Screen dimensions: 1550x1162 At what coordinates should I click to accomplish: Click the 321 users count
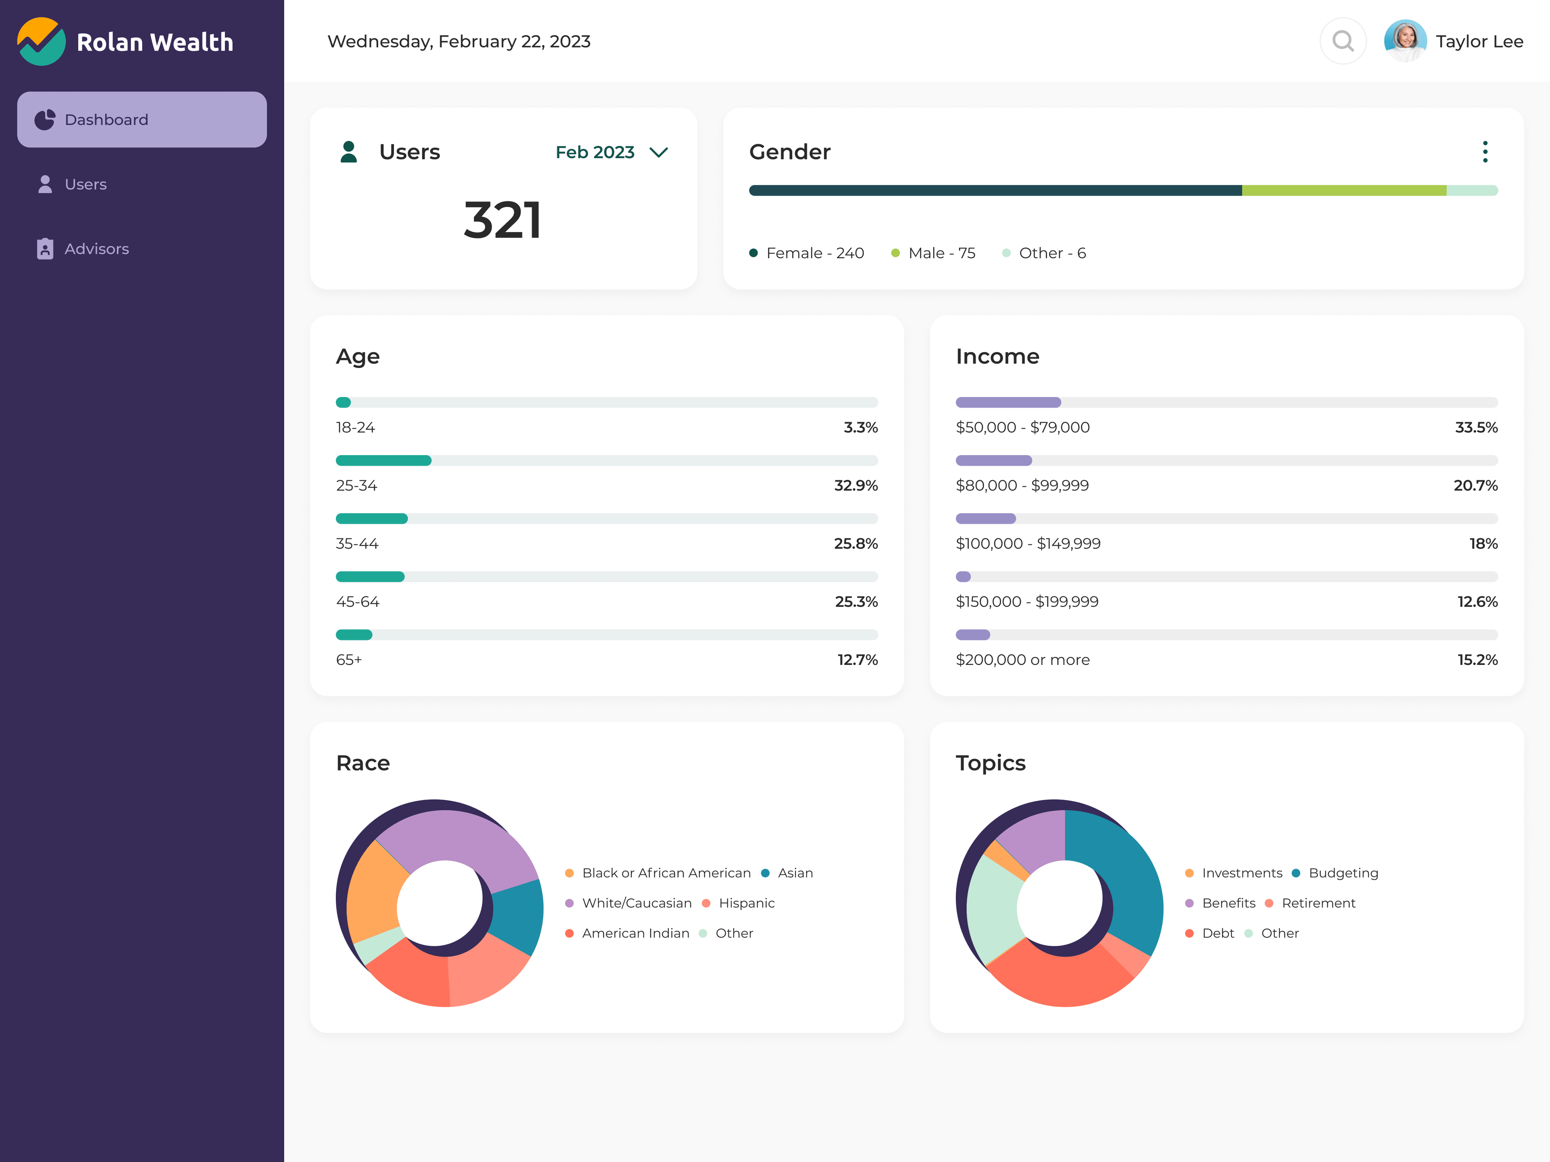[x=503, y=220]
